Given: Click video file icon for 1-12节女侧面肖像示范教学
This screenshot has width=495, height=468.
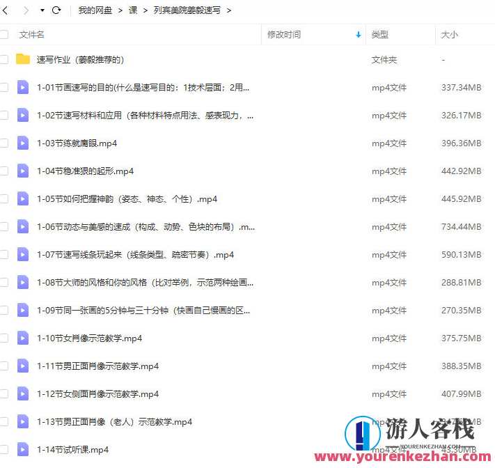Looking at the screenshot, I should coord(23,393).
